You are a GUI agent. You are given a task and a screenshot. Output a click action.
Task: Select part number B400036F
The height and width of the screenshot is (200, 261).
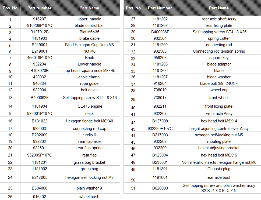(160, 32)
